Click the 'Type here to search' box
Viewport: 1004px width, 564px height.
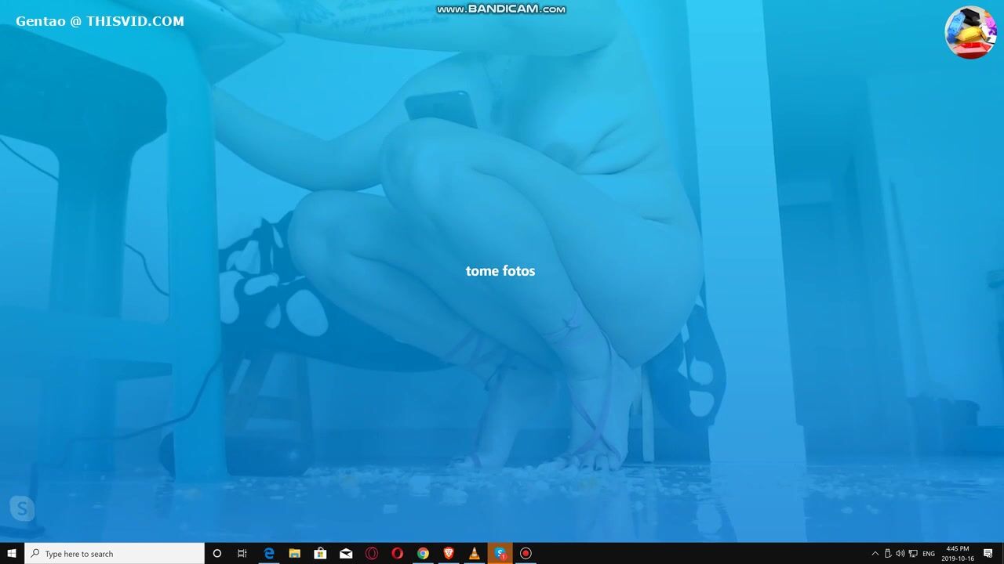(x=115, y=554)
